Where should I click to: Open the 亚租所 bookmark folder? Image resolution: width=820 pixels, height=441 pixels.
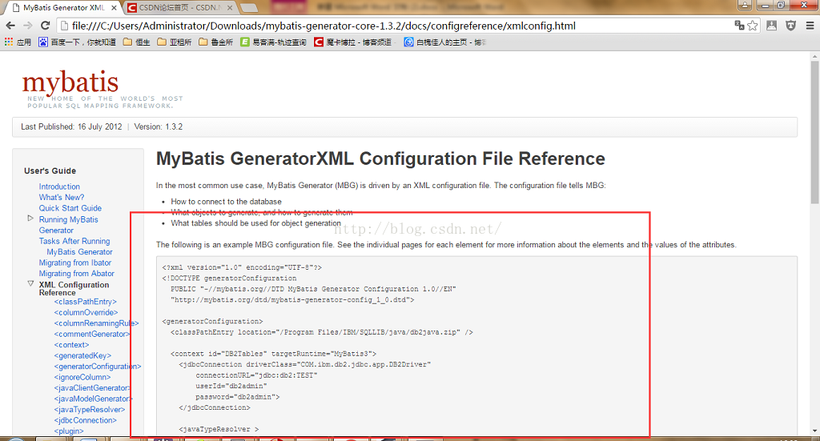(174, 42)
